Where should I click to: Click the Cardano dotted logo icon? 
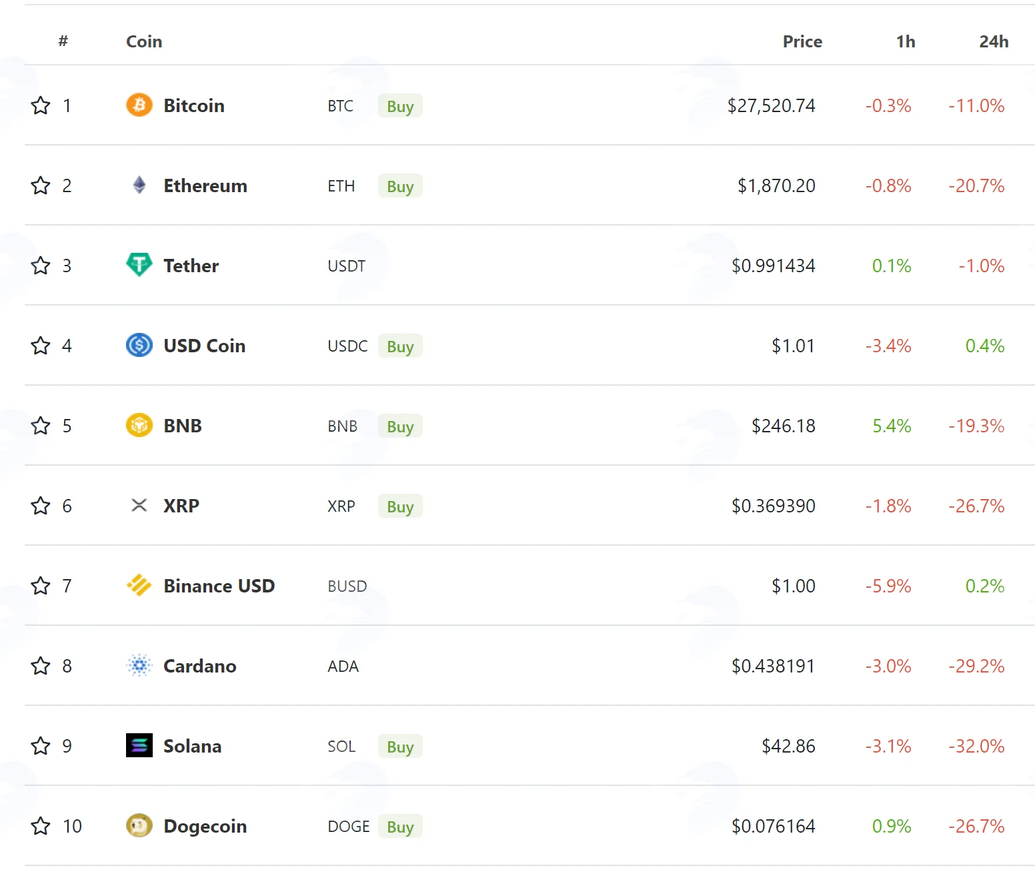(139, 665)
